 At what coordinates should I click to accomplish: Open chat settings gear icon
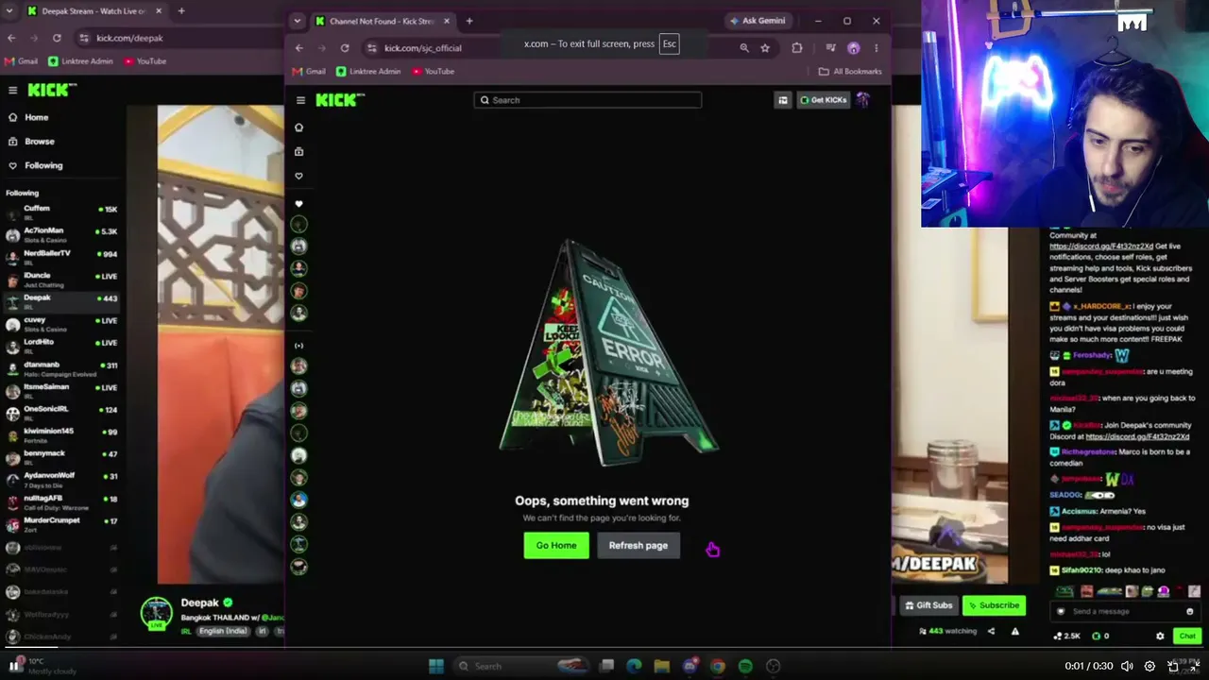(x=1160, y=637)
